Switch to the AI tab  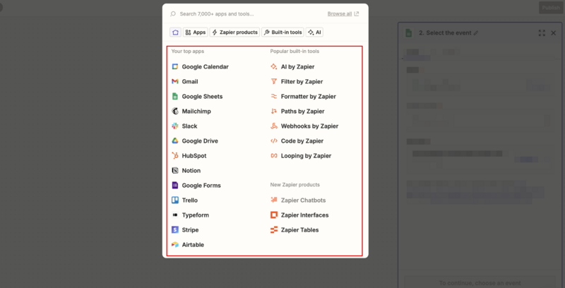(x=314, y=32)
